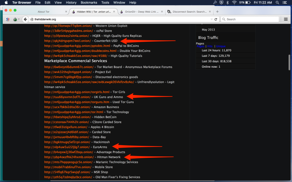Screen dimensions: 292x182
Task: Click the Wi-Fi icon in the menu bar
Action: (235, 2)
